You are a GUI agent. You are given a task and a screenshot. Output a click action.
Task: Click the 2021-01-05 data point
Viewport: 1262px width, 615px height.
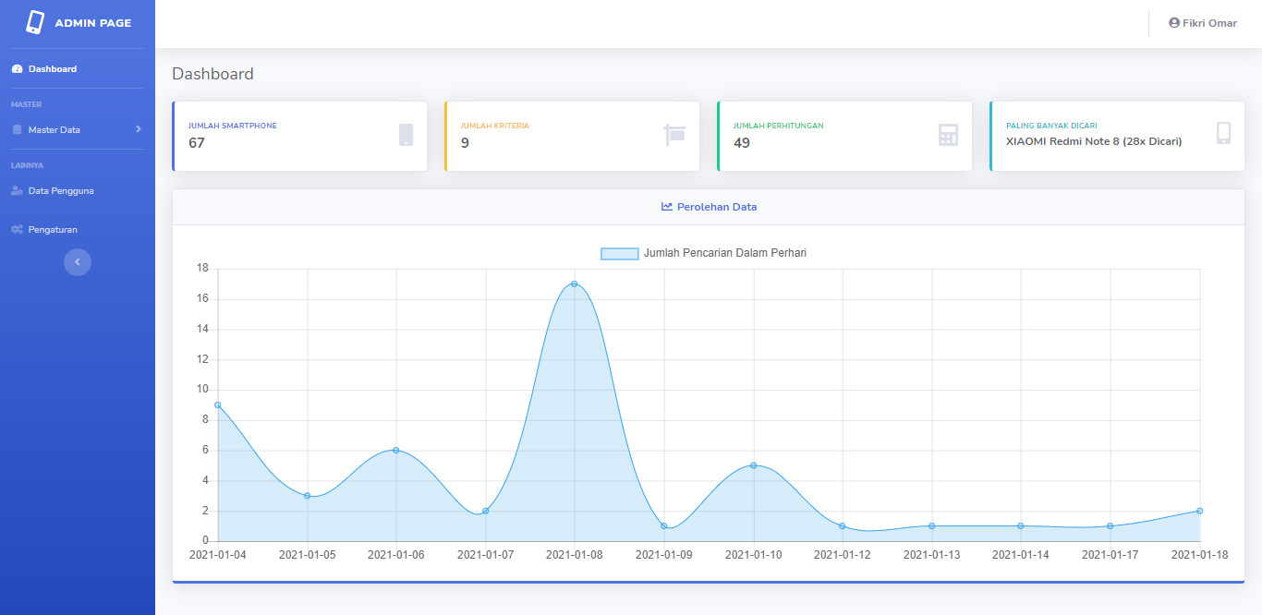(308, 496)
